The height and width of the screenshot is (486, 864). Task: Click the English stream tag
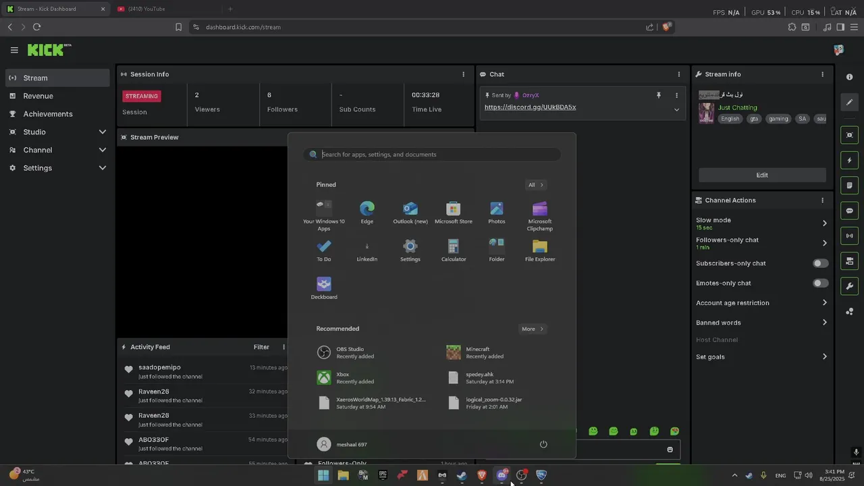pos(730,119)
